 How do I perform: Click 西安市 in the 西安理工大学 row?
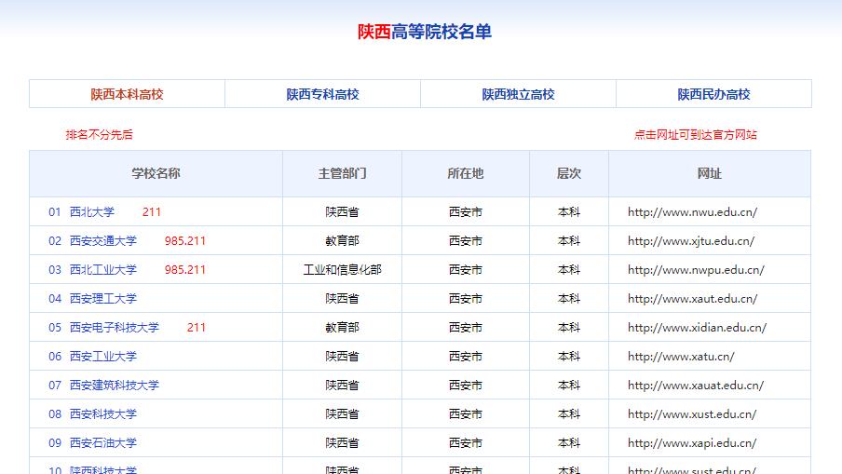[x=466, y=299]
